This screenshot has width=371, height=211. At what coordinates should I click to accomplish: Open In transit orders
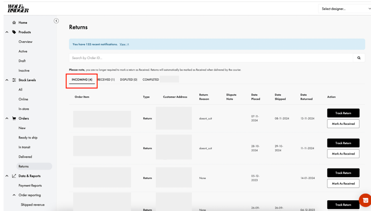(24, 147)
